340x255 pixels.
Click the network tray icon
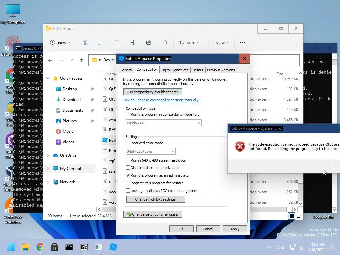pyautogui.click(x=293, y=247)
